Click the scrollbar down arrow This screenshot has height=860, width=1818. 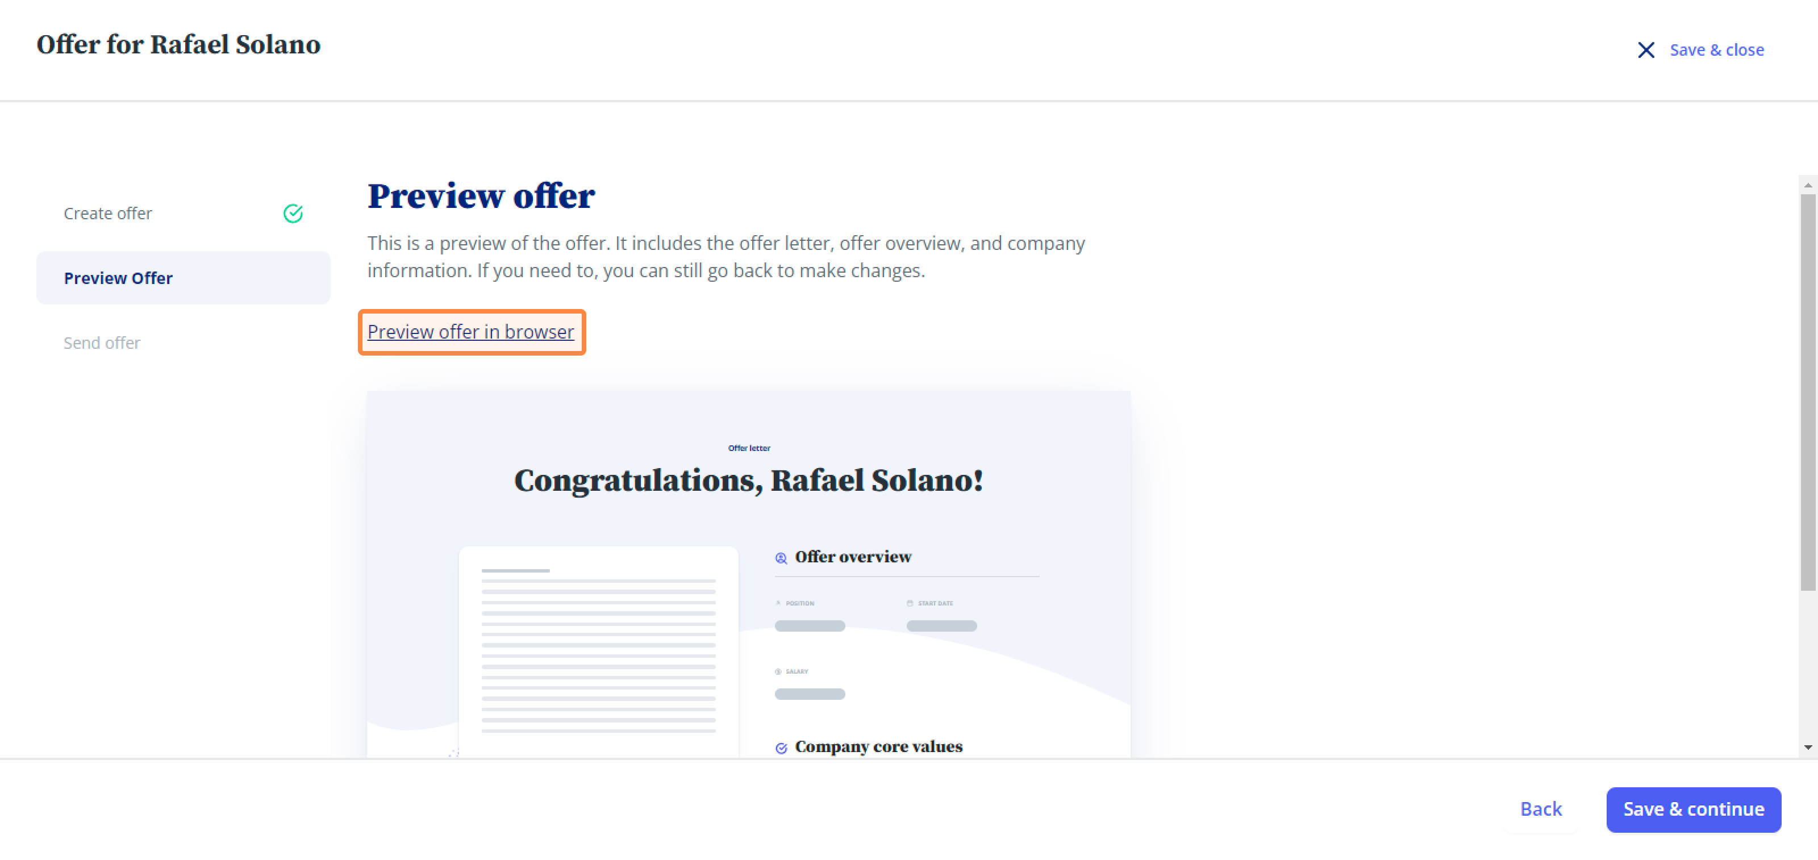(x=1807, y=747)
